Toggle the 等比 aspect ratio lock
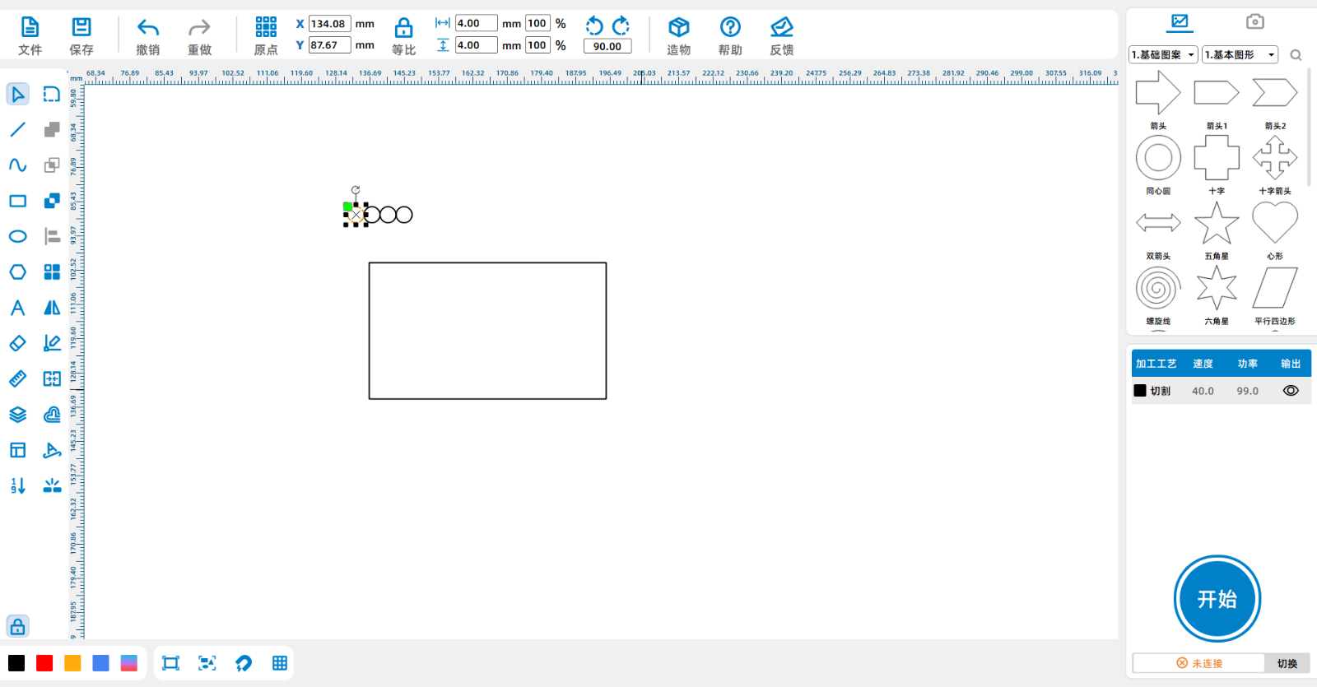The width and height of the screenshot is (1317, 687). point(403,36)
